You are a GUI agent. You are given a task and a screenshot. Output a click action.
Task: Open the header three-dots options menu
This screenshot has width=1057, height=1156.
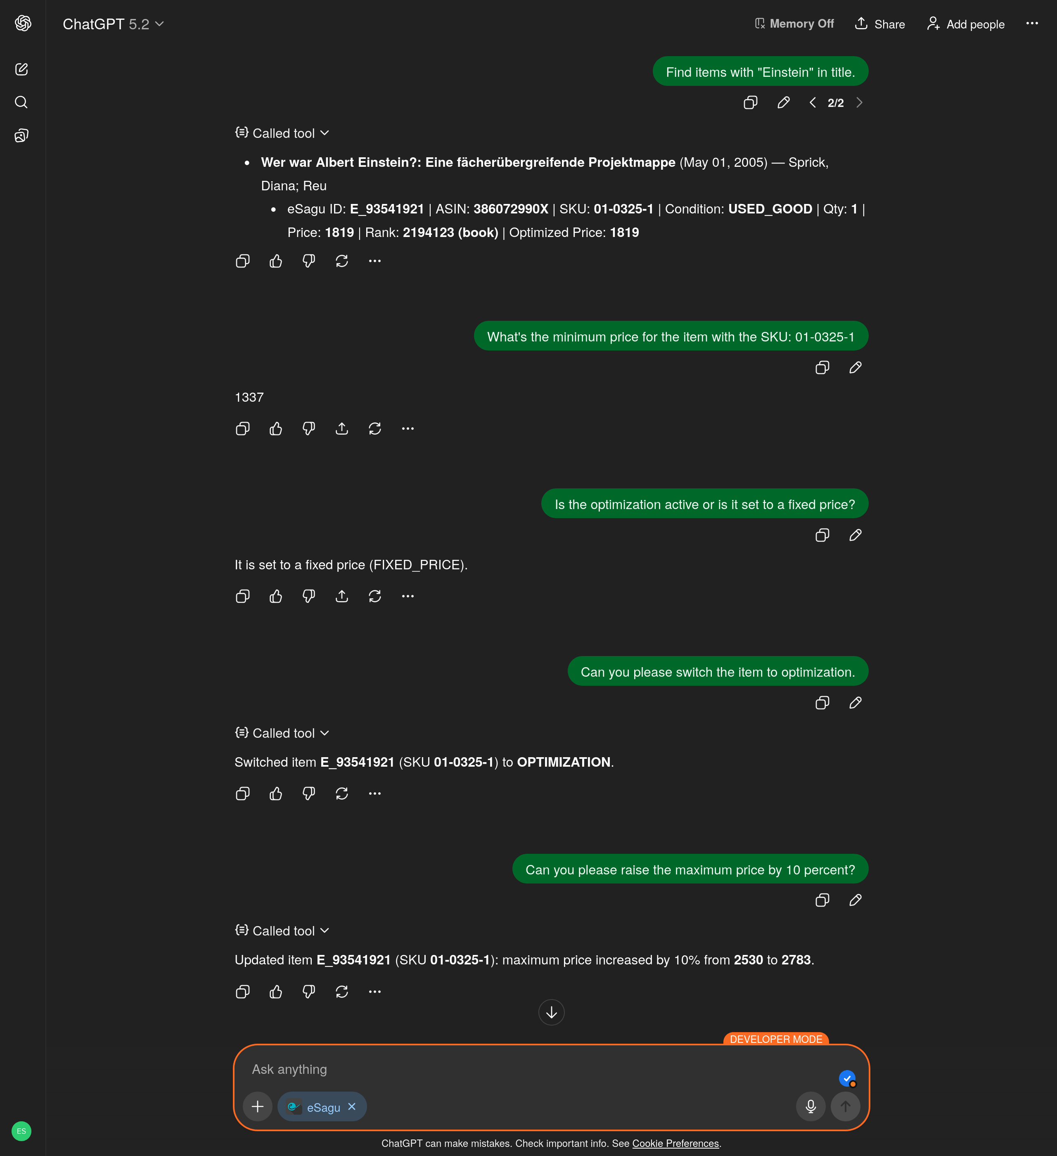click(1032, 24)
